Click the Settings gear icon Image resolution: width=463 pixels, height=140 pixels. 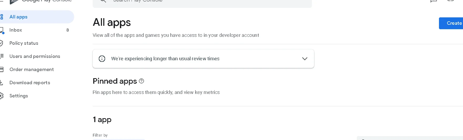pos(2,96)
